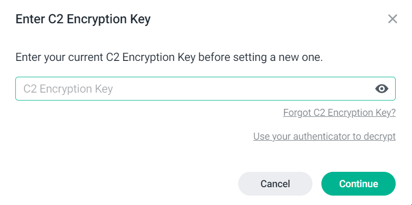This screenshot has width=412, height=205.
Task: Show the key with the eye icon
Action: (x=381, y=89)
